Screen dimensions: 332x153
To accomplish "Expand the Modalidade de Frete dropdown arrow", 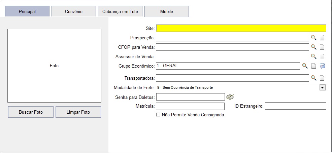I will pyautogui.click(x=323, y=87).
